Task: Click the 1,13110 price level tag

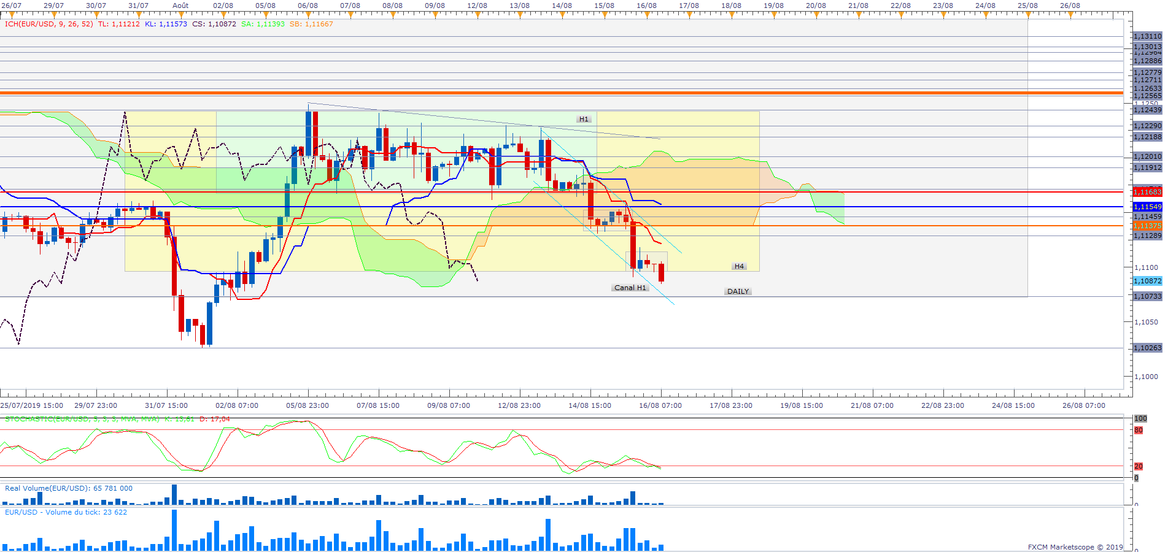Action: pos(1147,36)
